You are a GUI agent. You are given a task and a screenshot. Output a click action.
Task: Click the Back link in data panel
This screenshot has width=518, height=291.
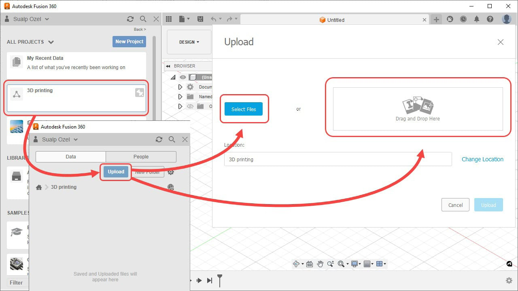pyautogui.click(x=140, y=29)
